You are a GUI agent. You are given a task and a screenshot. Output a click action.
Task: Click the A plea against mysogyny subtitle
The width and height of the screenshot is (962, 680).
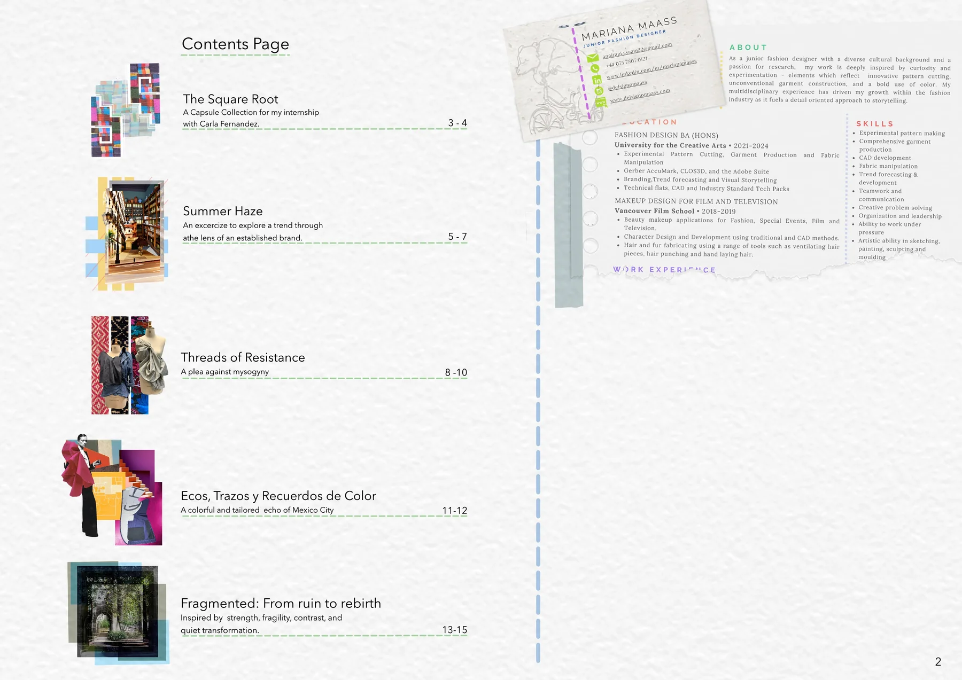click(224, 372)
